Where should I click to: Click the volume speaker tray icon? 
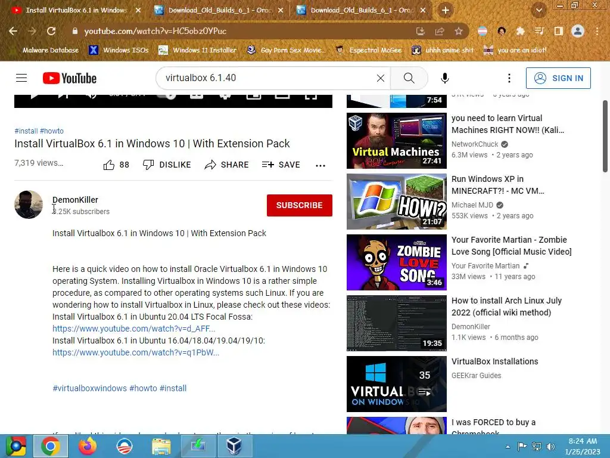(551, 447)
